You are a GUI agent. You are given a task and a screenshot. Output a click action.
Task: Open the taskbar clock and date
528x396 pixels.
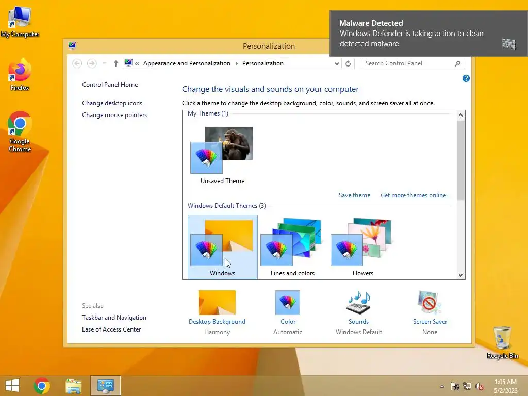click(x=505, y=386)
